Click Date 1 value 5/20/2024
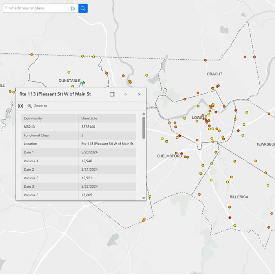Screen dimensions: 275x275 (x=90, y=152)
